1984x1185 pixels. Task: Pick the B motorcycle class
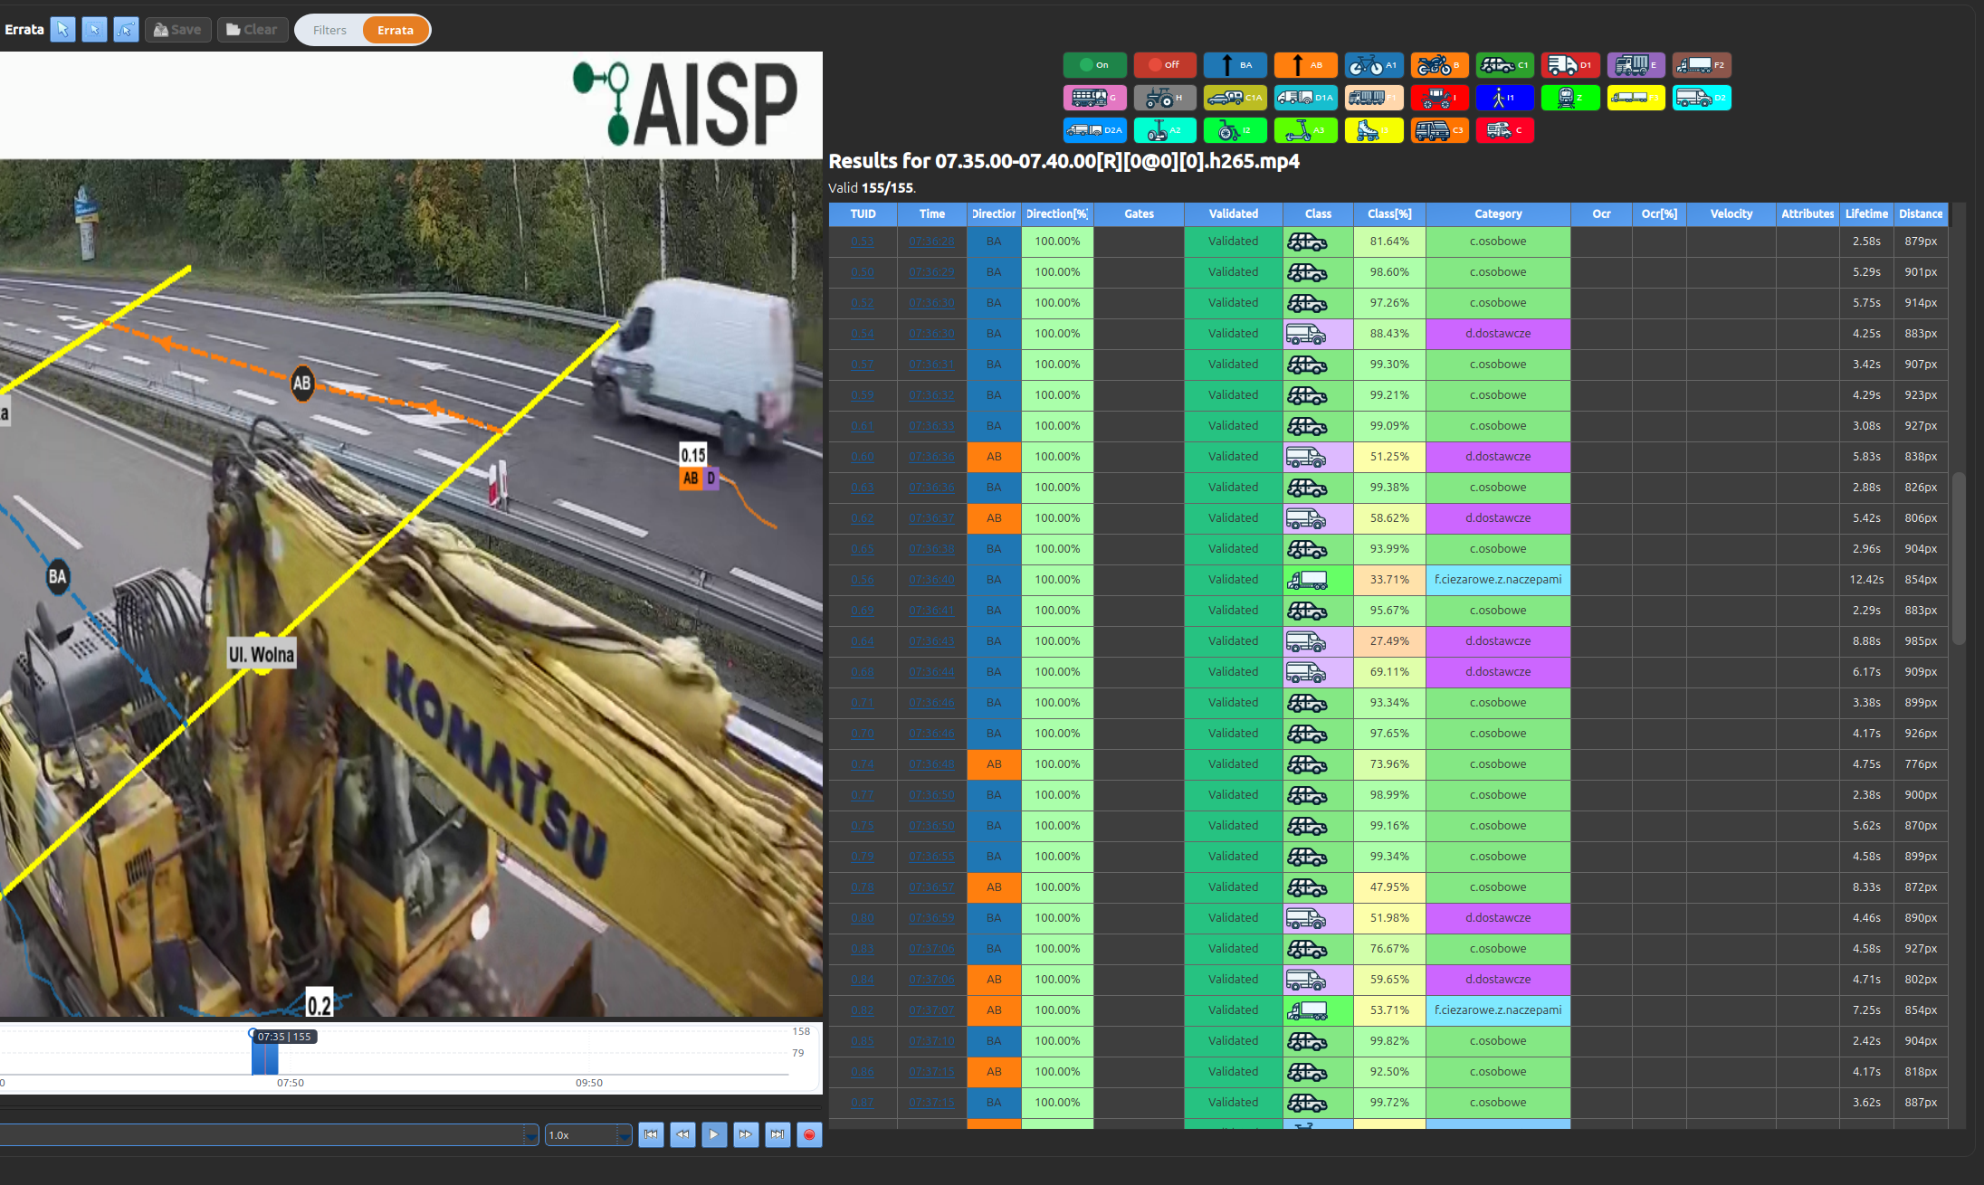click(1439, 65)
